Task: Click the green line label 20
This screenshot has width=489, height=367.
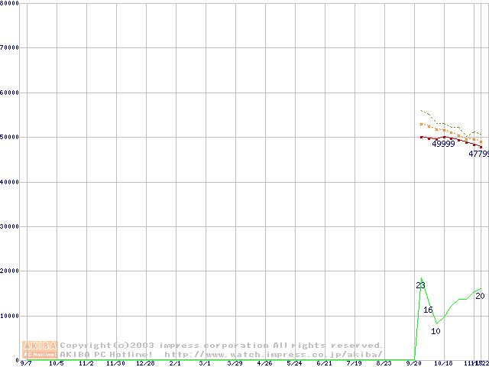Action: pyautogui.click(x=479, y=296)
